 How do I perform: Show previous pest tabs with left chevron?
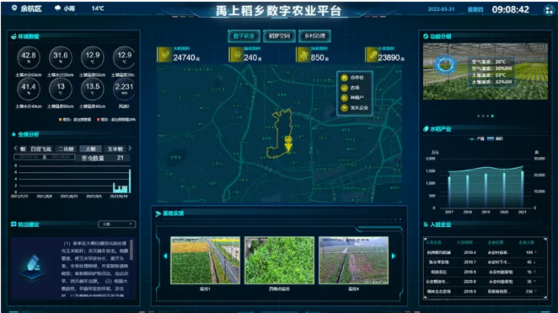tap(16, 148)
